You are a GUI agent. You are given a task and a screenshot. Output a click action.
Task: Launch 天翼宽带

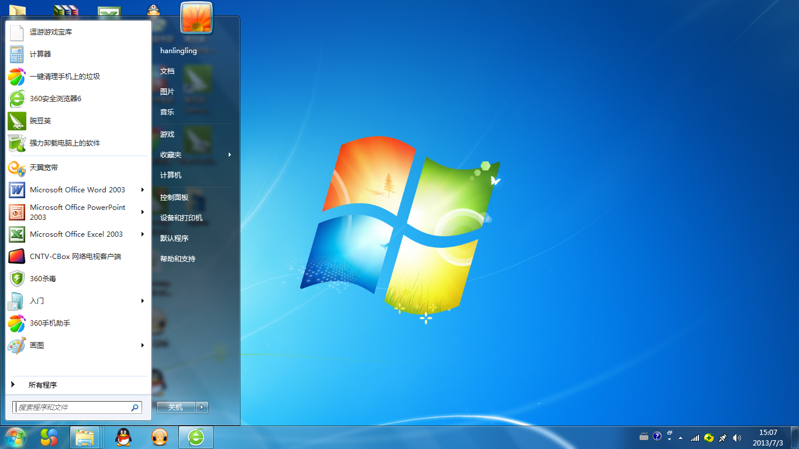pyautogui.click(x=78, y=168)
